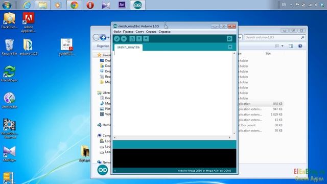Select the 38 KB Document row in Explorer
Image resolution: width=327 pixels, height=184 pixels.
(x=261, y=125)
